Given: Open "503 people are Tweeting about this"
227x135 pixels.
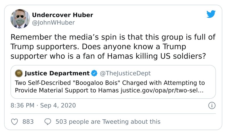Looking at the screenshot, I should point(108,122).
